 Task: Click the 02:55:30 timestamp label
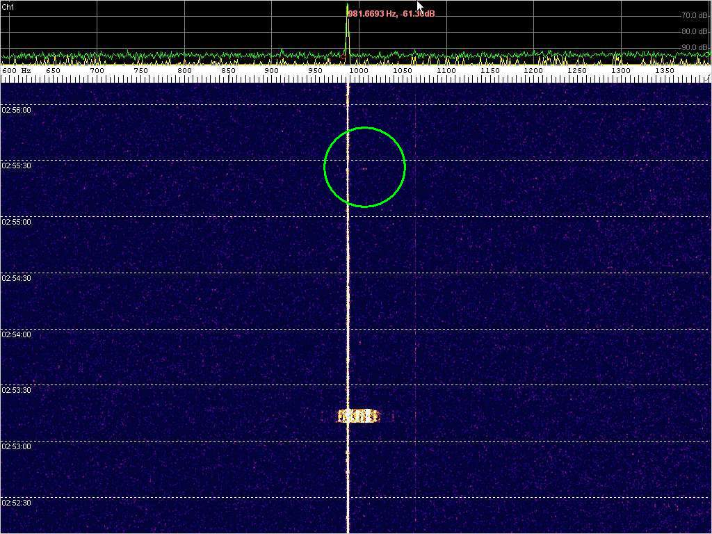(x=17, y=166)
